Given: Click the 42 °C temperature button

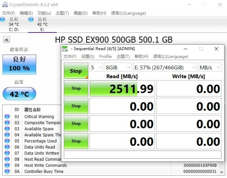Looking at the screenshot, I should point(19,94).
